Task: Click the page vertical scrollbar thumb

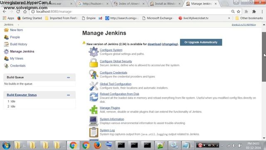Action: (x=264, y=57)
